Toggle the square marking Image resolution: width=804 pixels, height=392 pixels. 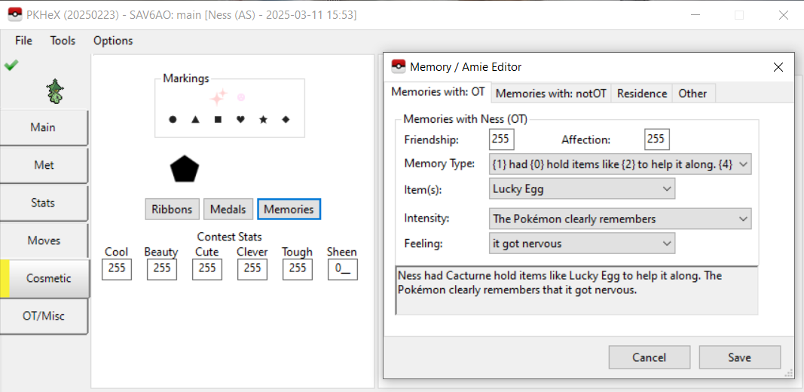point(218,120)
